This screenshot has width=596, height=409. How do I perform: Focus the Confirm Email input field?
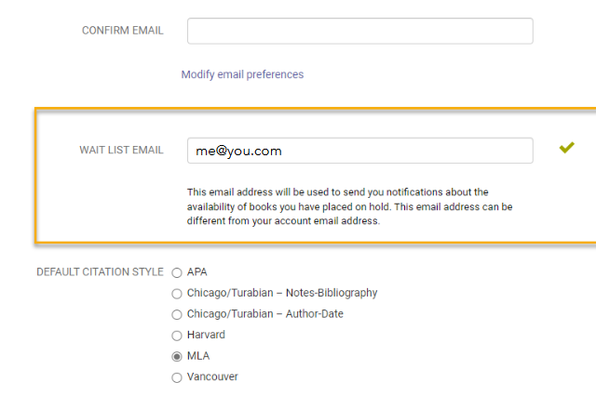(x=359, y=31)
